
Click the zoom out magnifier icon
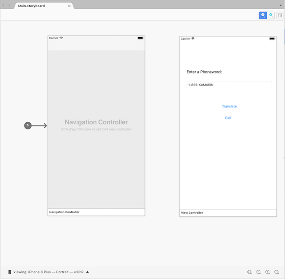click(258, 272)
